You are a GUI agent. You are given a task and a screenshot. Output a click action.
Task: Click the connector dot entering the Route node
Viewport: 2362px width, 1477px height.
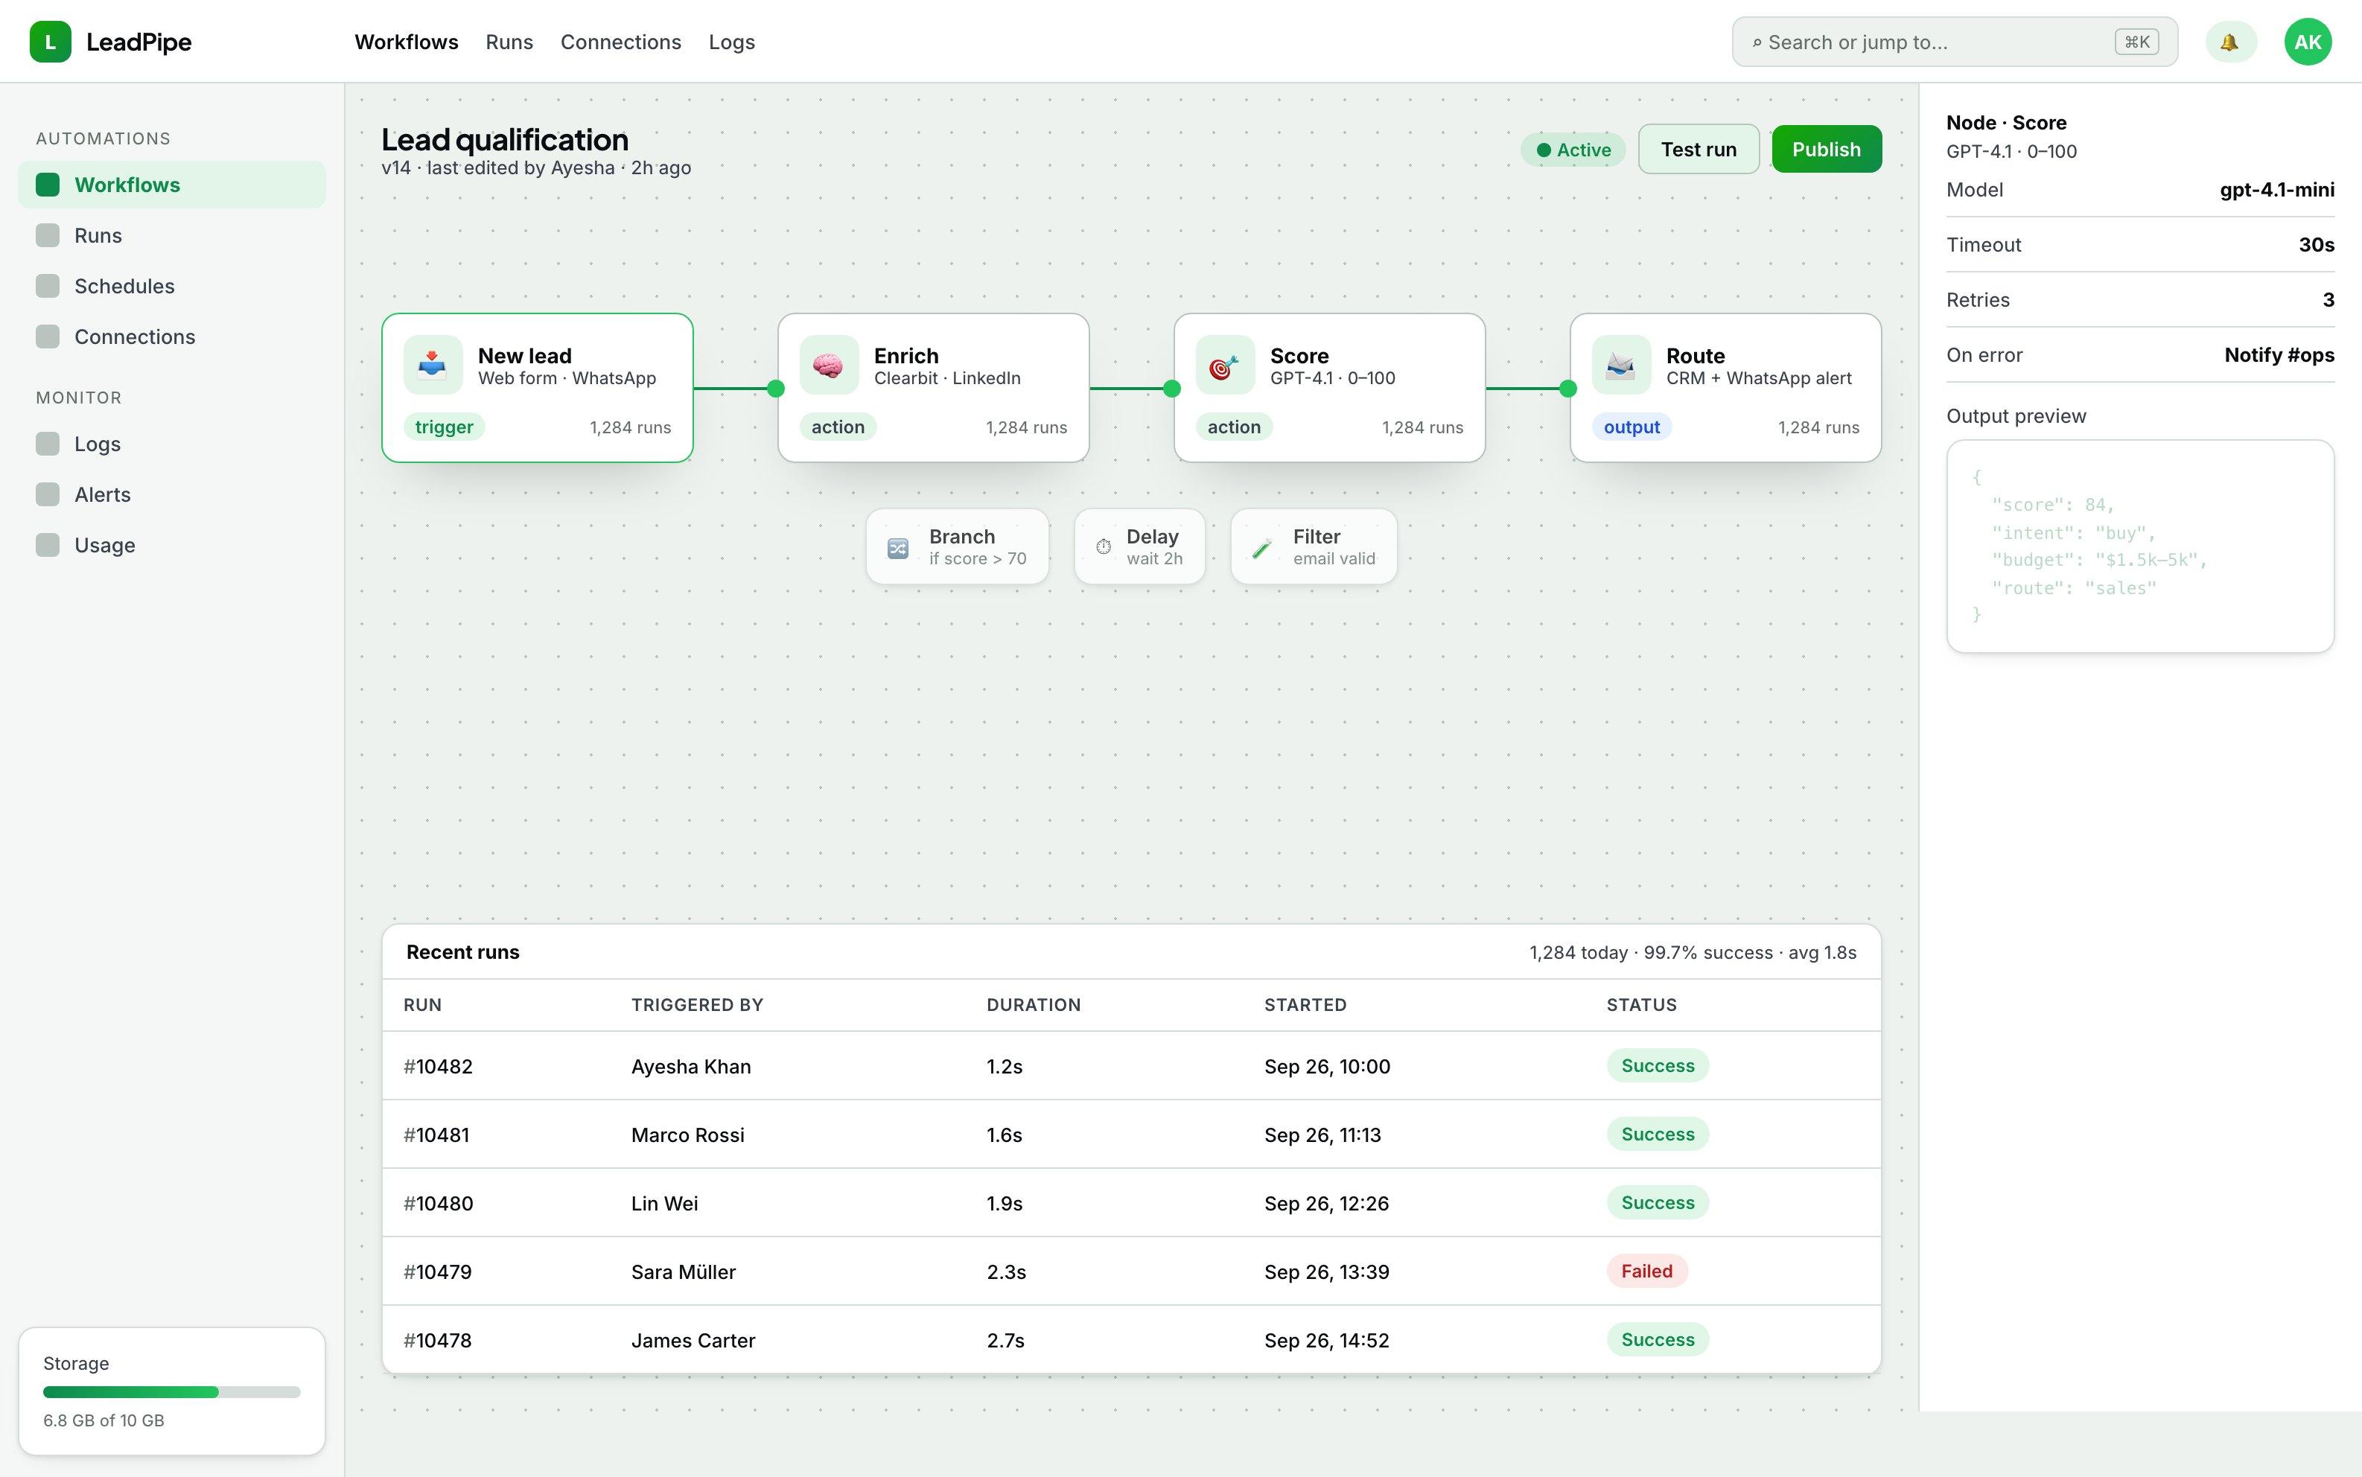[1567, 389]
